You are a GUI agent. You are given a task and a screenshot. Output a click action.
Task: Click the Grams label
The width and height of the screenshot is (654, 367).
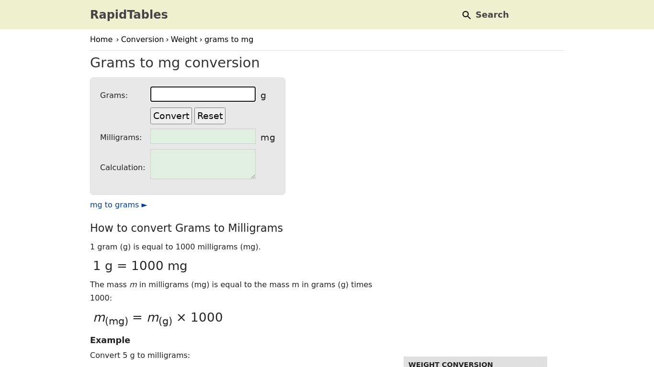114,96
